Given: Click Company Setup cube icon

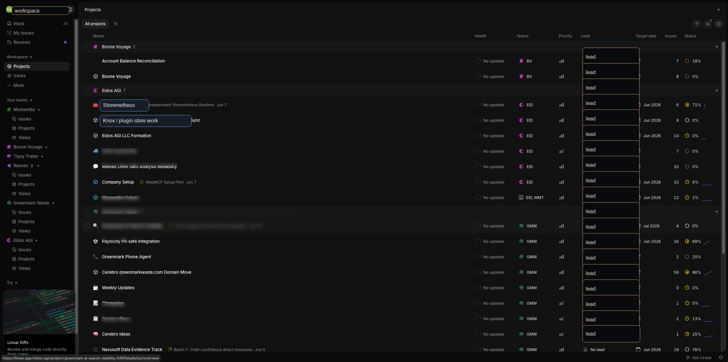Looking at the screenshot, I should [96, 182].
